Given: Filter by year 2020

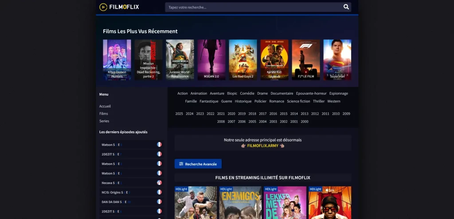Looking at the screenshot, I should tap(231, 114).
